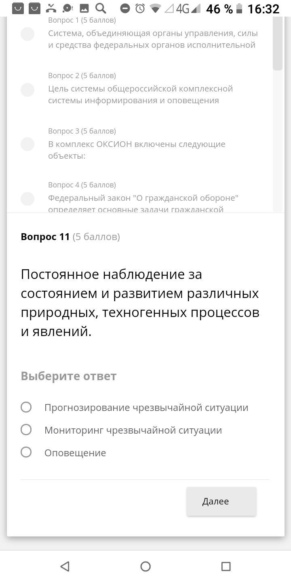
Task: Tap the alarm clock icon in status bar
Action: pos(140,8)
